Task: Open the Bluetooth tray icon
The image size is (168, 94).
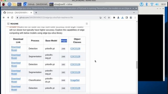Action: coord(146,4)
